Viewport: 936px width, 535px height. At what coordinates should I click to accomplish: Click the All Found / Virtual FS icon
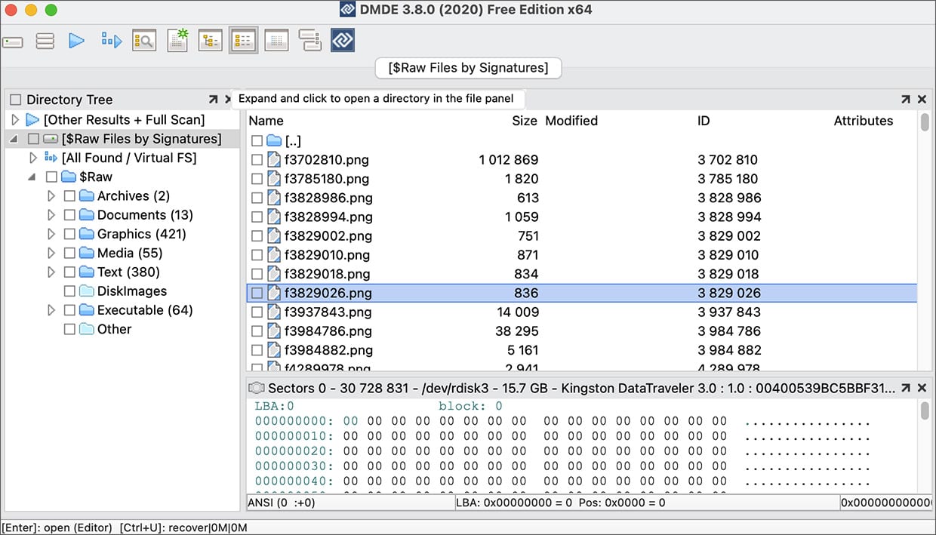51,158
